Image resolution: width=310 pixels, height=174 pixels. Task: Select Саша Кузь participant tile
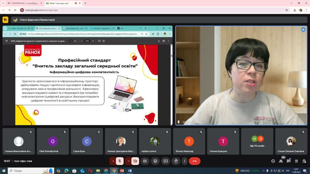click(x=87, y=141)
